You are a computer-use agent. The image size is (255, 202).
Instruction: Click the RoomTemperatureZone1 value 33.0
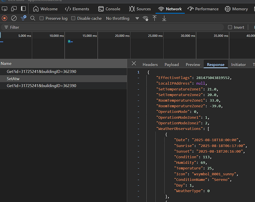tap(214, 101)
